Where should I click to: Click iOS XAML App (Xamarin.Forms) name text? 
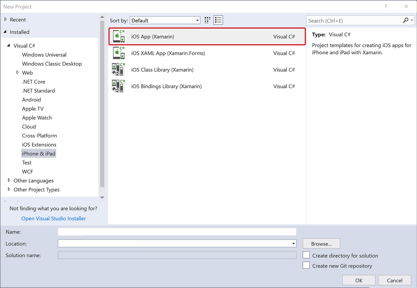click(x=168, y=53)
